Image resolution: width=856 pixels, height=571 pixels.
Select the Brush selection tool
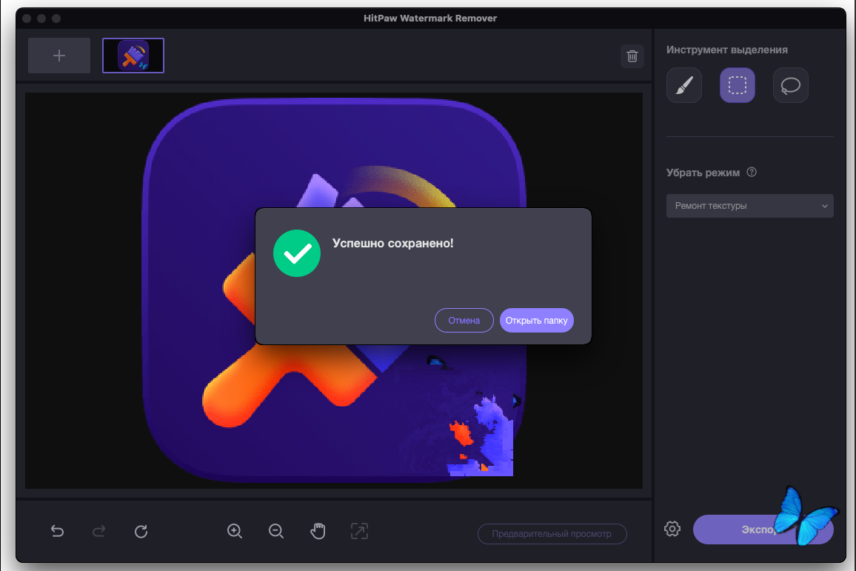coord(683,85)
